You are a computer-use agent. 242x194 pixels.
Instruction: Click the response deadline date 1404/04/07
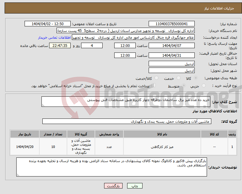(171, 45)
